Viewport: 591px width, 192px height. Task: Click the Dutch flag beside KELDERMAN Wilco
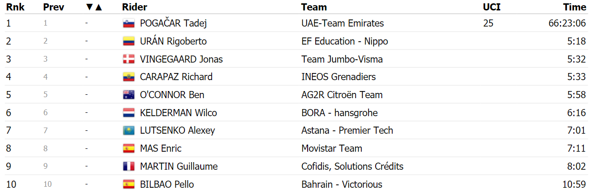(128, 113)
